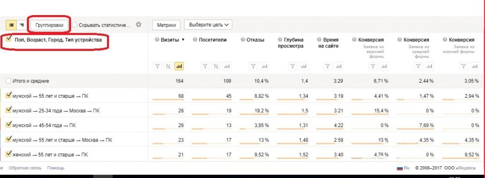Open the Метрики button

(x=166, y=25)
